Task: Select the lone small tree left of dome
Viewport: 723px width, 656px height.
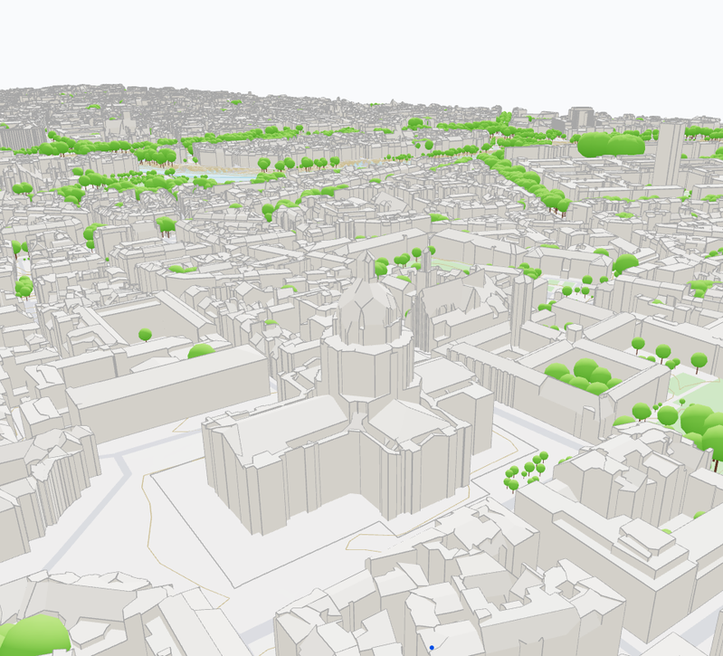Action: pos(145,336)
